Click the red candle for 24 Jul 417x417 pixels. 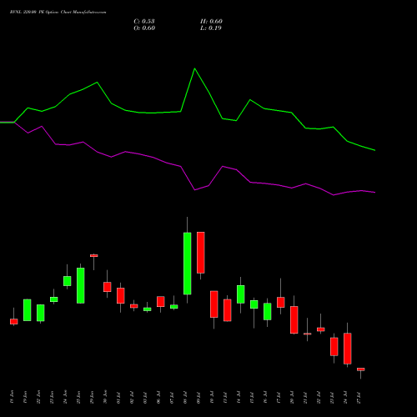point(348,349)
